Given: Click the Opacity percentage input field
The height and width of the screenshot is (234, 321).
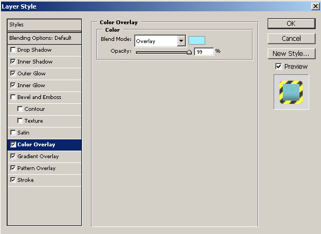Looking at the screenshot, I should 204,52.
